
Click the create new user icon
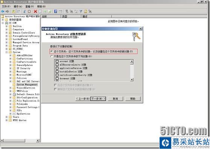click(x=67, y=12)
